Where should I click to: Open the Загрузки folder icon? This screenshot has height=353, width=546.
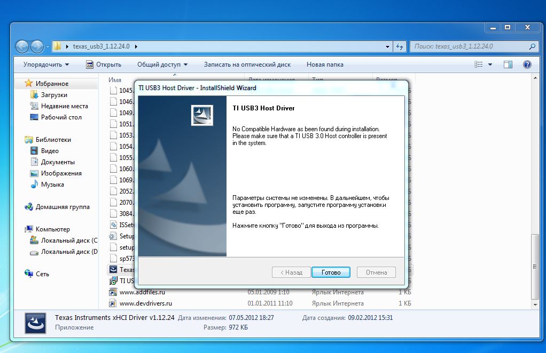pyautogui.click(x=34, y=95)
